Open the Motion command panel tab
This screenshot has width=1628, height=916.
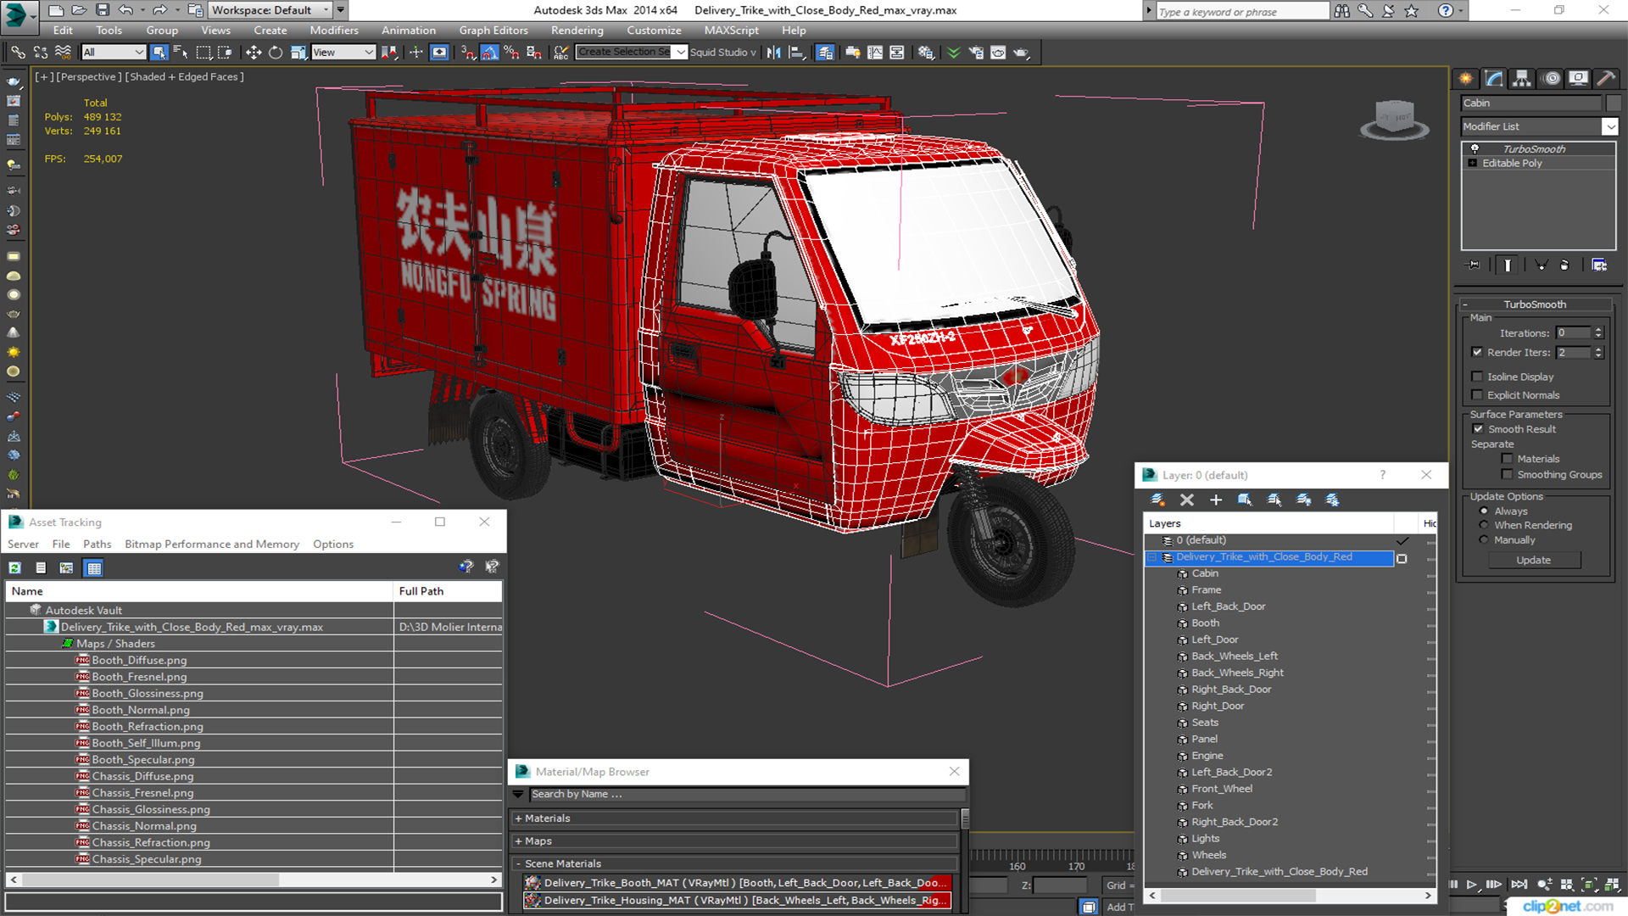(x=1552, y=79)
